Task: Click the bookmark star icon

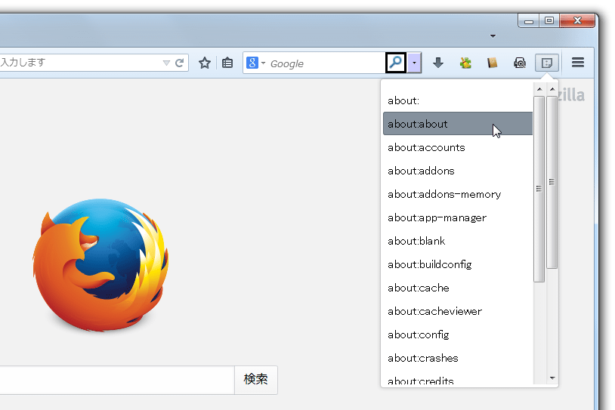Action: 204,63
